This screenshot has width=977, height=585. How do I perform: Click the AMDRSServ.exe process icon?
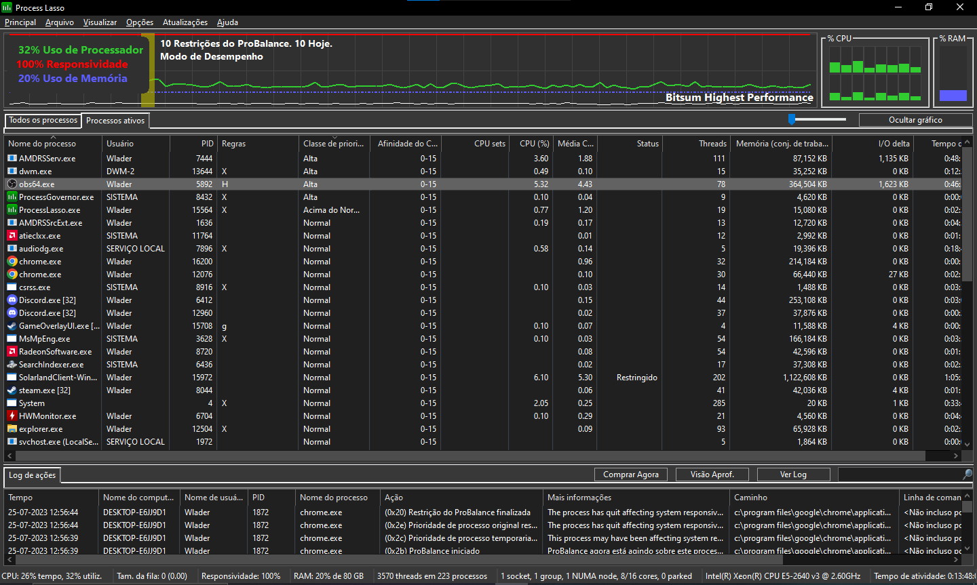(x=12, y=159)
